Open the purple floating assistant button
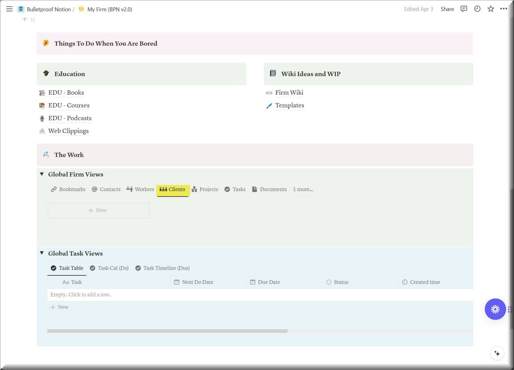Screen dimensions: 514x370 pyautogui.click(x=495, y=309)
